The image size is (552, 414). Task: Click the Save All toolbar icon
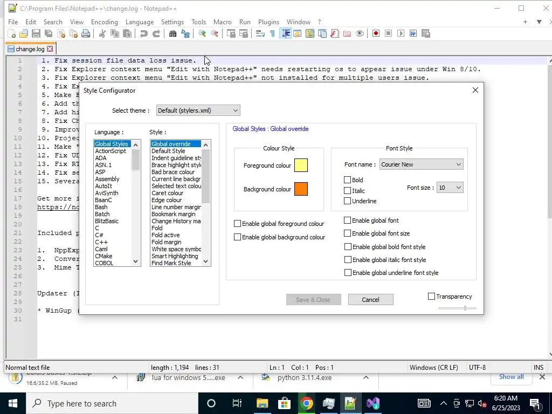[48, 33]
